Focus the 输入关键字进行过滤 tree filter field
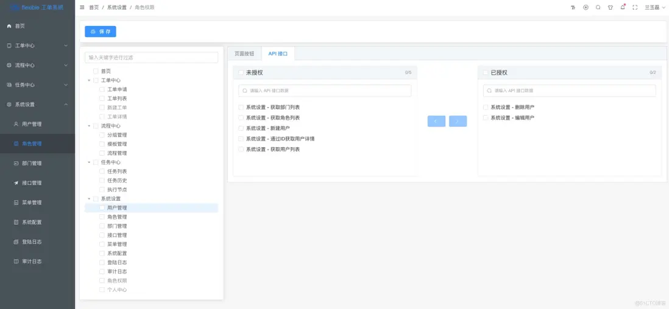The width and height of the screenshot is (669, 309). [x=152, y=58]
